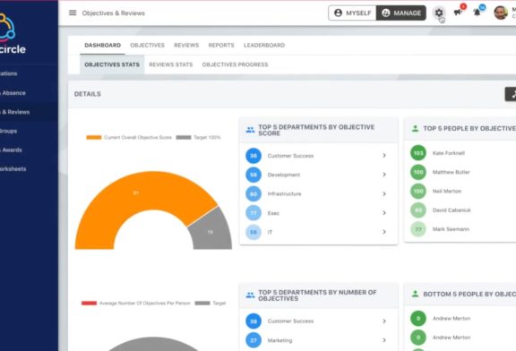Viewport: 516px width, 351px height.
Task: Open Objectives & Reviews sidebar item
Action: pyautogui.click(x=15, y=112)
